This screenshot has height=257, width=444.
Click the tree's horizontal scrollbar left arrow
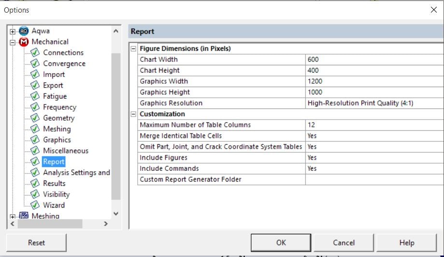[x=13, y=224]
